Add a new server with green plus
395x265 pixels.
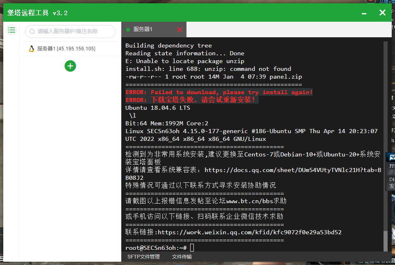70,66
